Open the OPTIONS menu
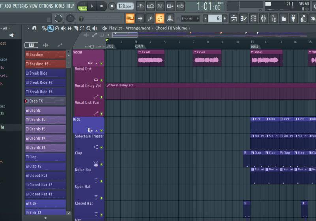The width and height of the screenshot is (316, 221). click(46, 6)
